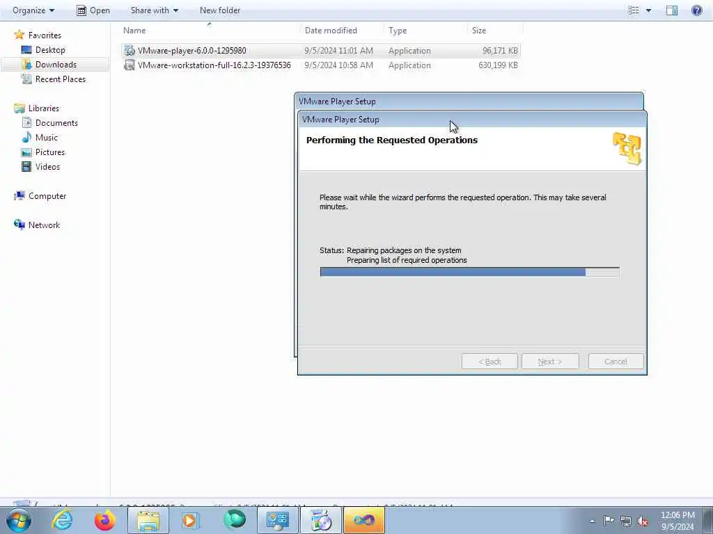
Task: Switch to the installer disc taskbar item
Action: click(320, 520)
